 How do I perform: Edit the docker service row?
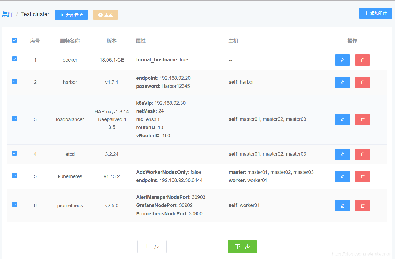[x=342, y=60]
